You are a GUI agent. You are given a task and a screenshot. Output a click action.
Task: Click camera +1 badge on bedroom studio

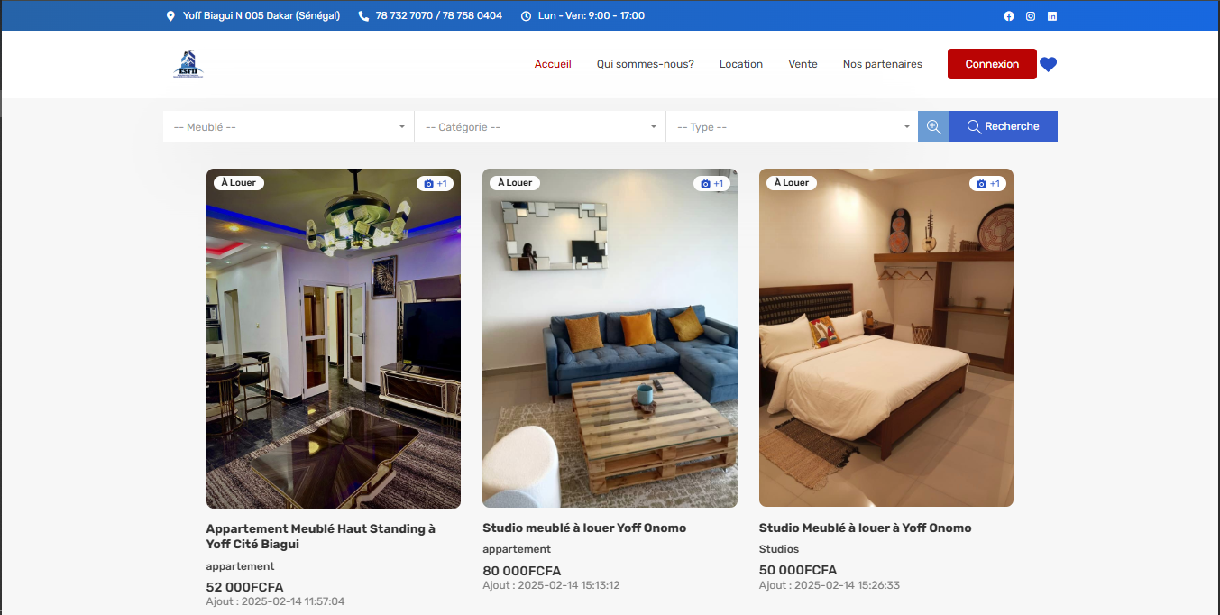(x=988, y=183)
